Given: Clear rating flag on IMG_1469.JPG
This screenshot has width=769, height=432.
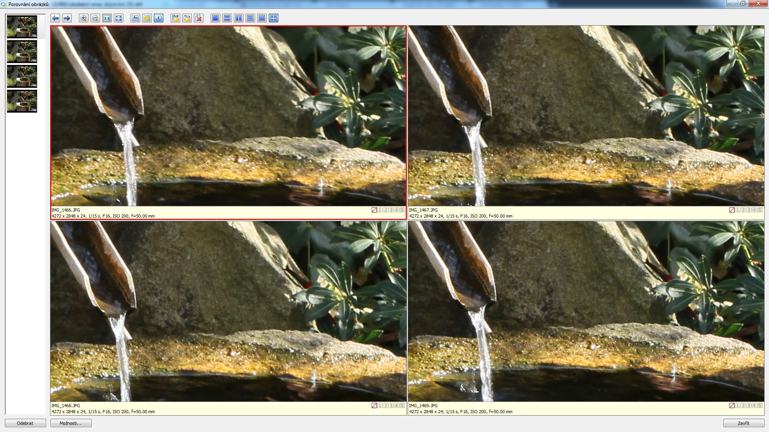Looking at the screenshot, I should pos(732,406).
